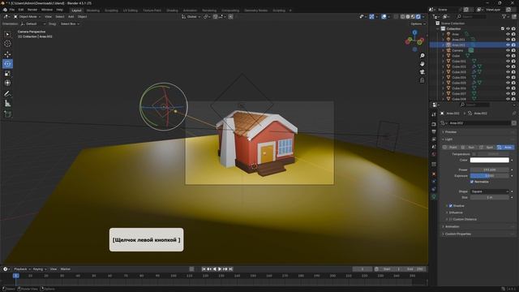Viewport: 519px width, 292px height.
Task: Select the Add Cube tool
Action: [7, 114]
